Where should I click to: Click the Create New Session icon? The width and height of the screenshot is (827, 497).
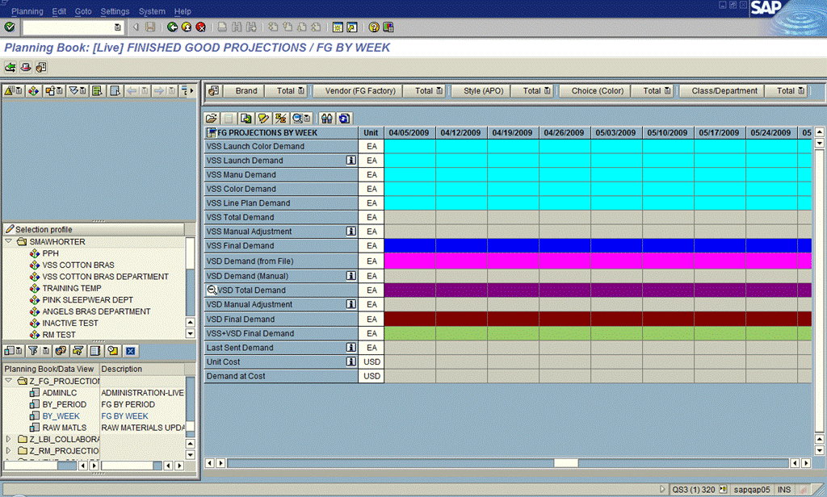[x=338, y=27]
